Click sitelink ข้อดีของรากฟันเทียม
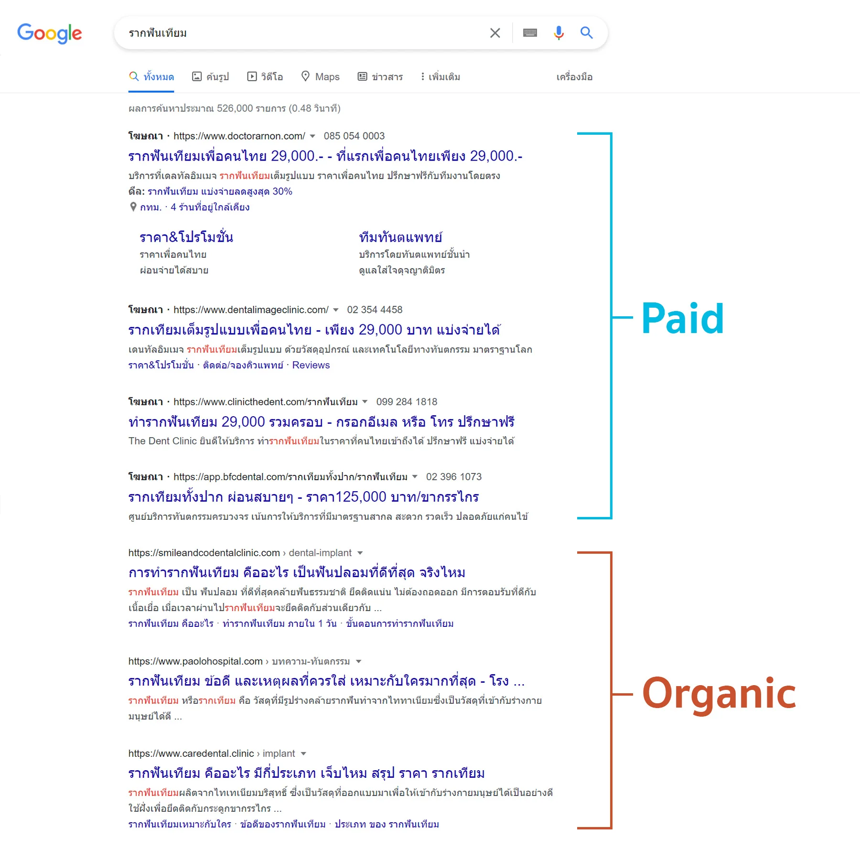Viewport: 860px width, 860px height. click(x=283, y=825)
